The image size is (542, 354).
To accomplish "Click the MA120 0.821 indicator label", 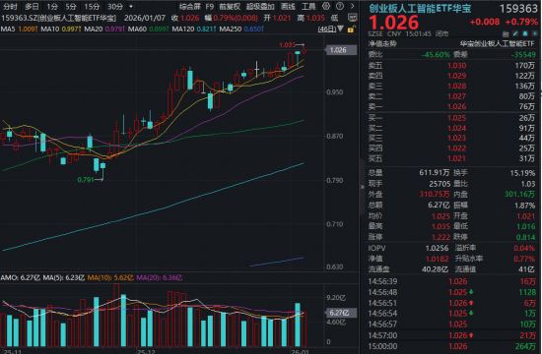I will tap(194, 29).
